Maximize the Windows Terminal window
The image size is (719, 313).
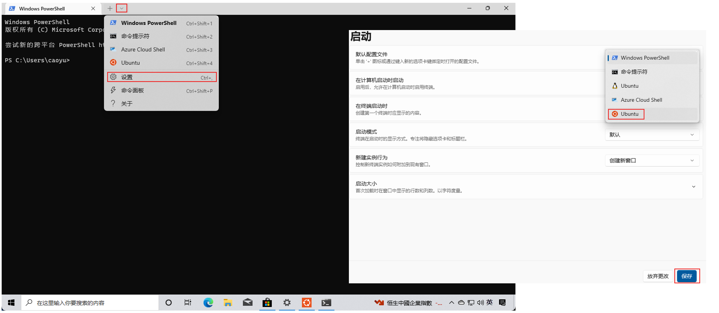(x=487, y=8)
